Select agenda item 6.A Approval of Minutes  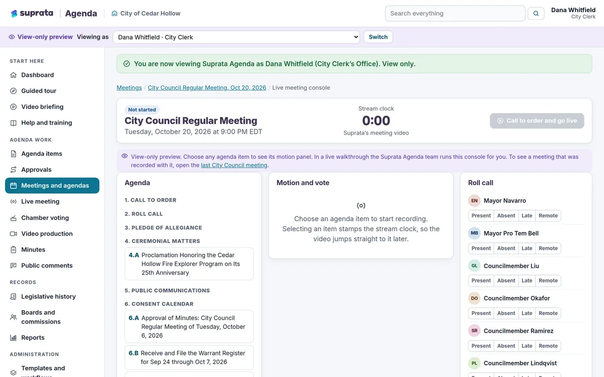point(189,327)
